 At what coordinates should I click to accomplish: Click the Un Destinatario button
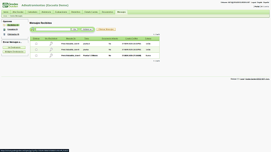(14, 47)
